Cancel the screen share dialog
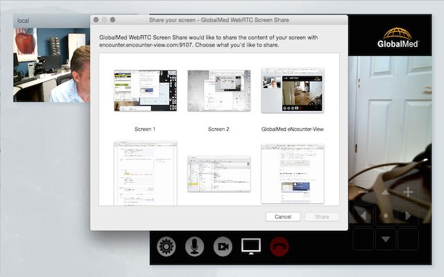The width and height of the screenshot is (444, 277). point(283,217)
